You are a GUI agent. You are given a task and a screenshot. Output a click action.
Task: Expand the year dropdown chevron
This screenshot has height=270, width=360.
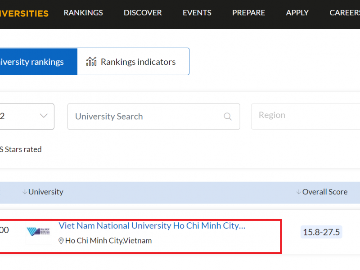[x=44, y=116]
